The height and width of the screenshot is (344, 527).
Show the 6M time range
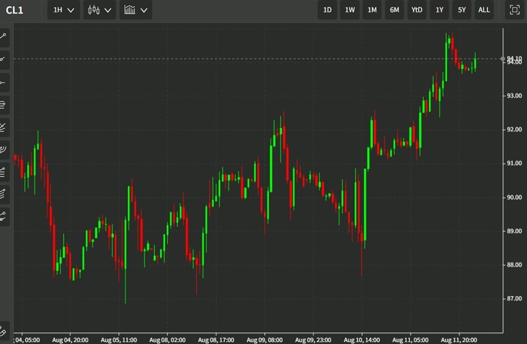394,10
